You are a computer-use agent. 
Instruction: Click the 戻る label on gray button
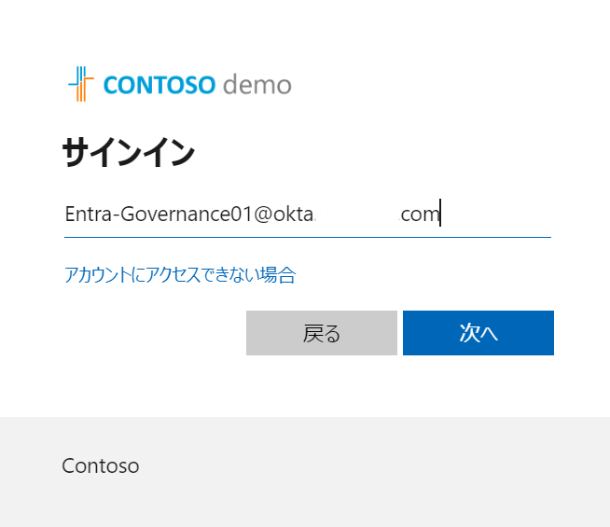tap(322, 333)
